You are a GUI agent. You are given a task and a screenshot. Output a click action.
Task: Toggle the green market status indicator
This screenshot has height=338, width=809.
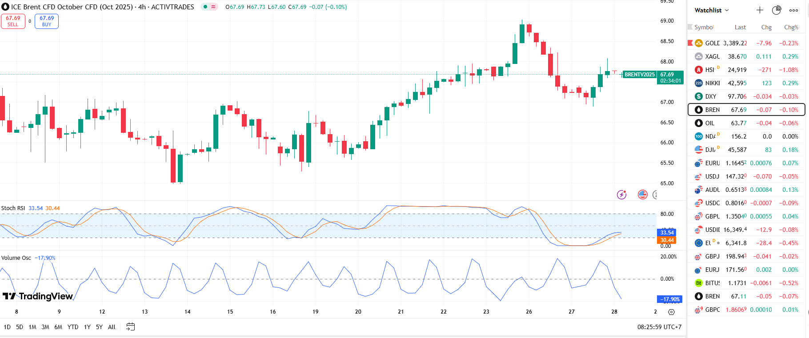(x=205, y=7)
